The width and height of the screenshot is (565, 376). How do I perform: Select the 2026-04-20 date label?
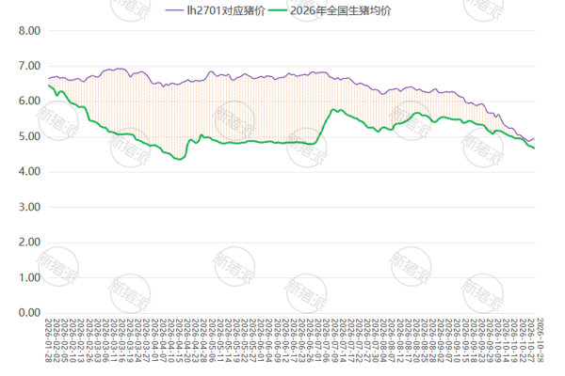click(187, 340)
